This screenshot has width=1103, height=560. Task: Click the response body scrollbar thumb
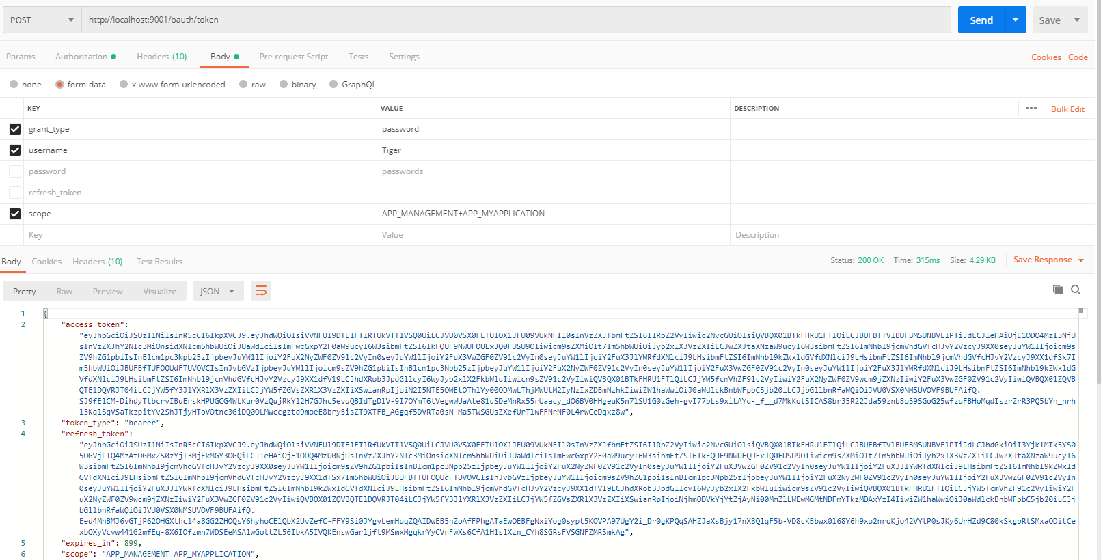tap(1081, 311)
